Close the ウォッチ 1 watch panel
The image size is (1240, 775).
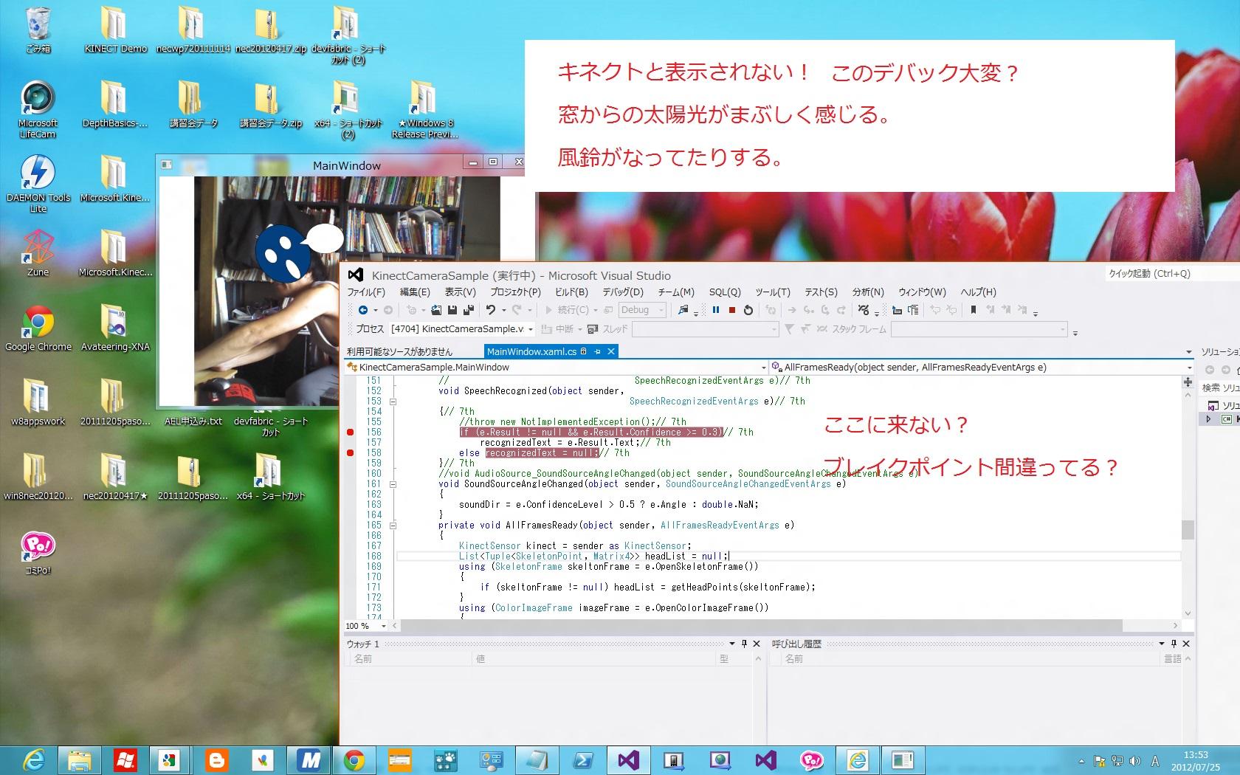[x=757, y=644]
